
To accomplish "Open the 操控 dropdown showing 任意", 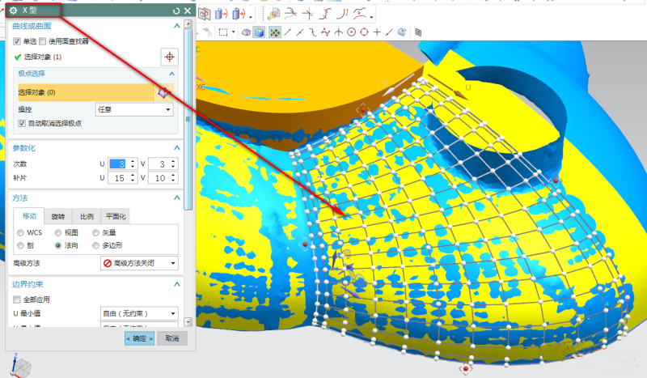I will coord(133,109).
